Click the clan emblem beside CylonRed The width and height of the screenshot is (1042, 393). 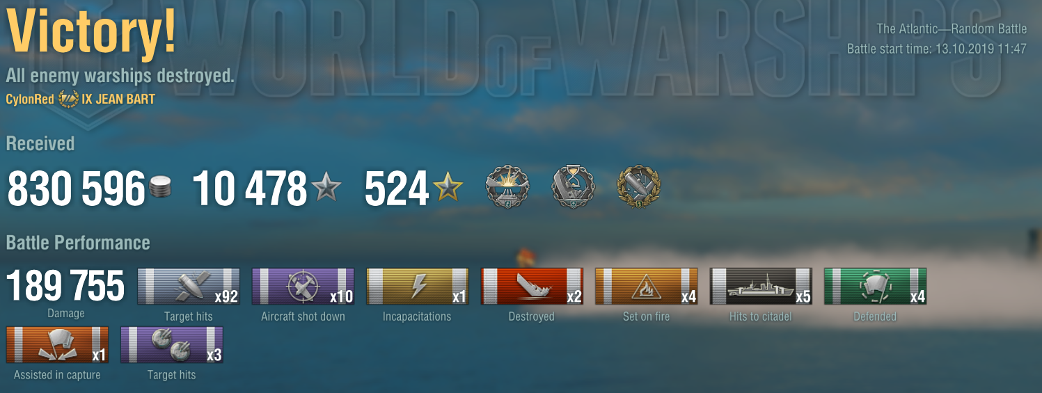click(68, 99)
